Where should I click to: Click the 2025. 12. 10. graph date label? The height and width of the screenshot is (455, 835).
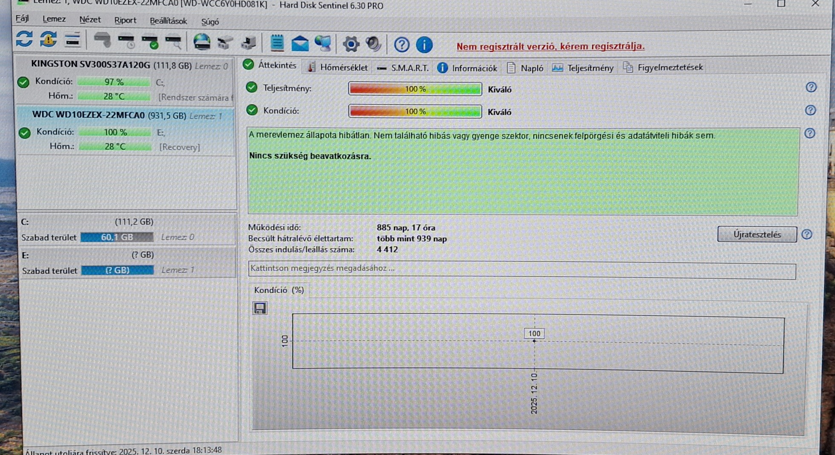pyautogui.click(x=534, y=392)
